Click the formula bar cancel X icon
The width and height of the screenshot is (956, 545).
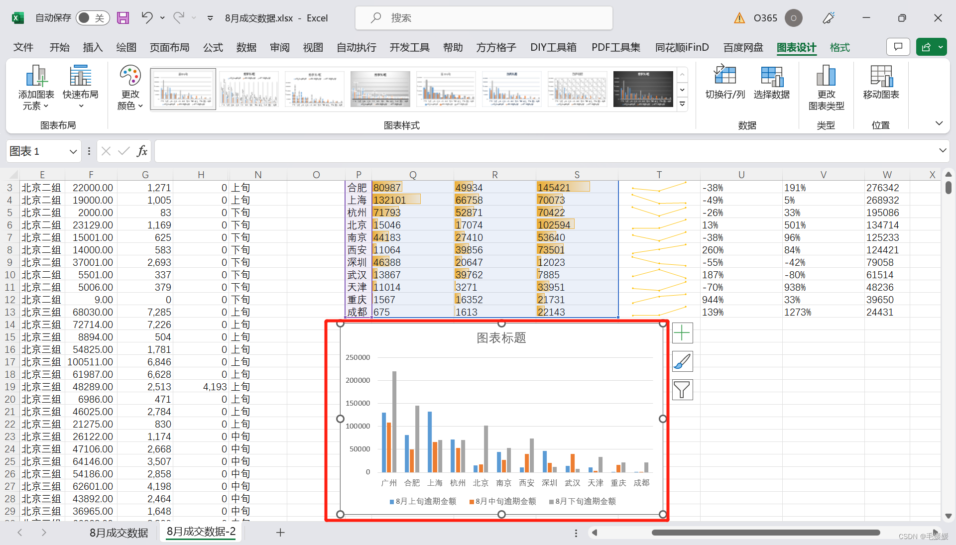coord(106,151)
